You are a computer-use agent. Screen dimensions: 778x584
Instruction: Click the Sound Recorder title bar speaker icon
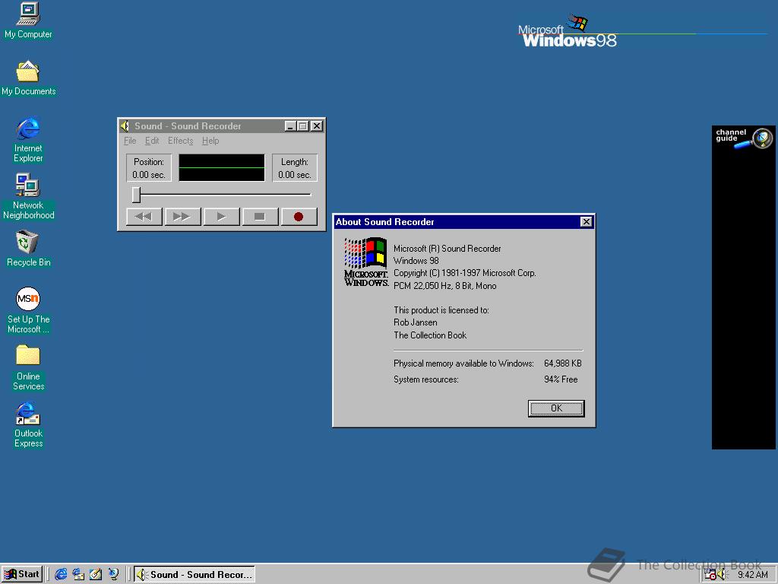tap(125, 126)
